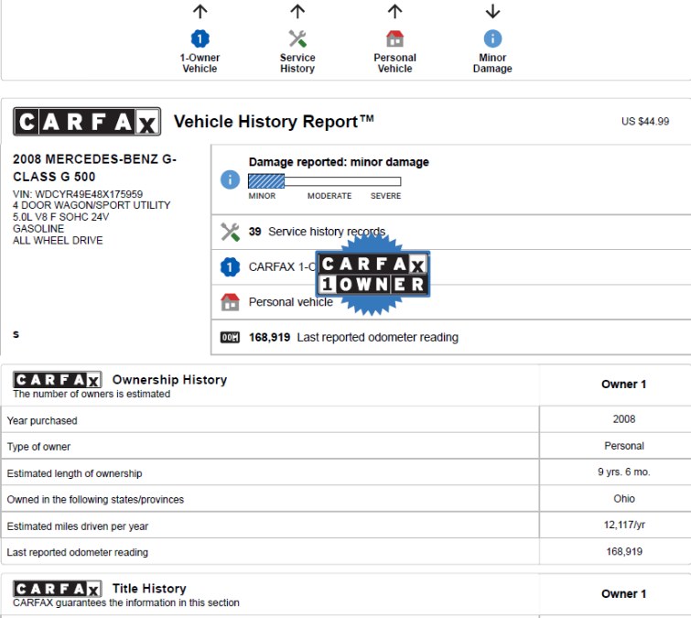
Task: Click the SEVERE severity label
Action: 385,196
